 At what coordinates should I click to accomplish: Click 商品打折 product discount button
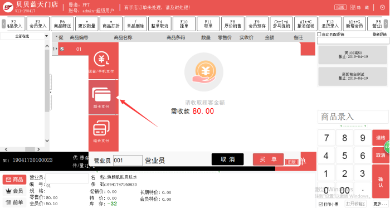click(x=111, y=24)
